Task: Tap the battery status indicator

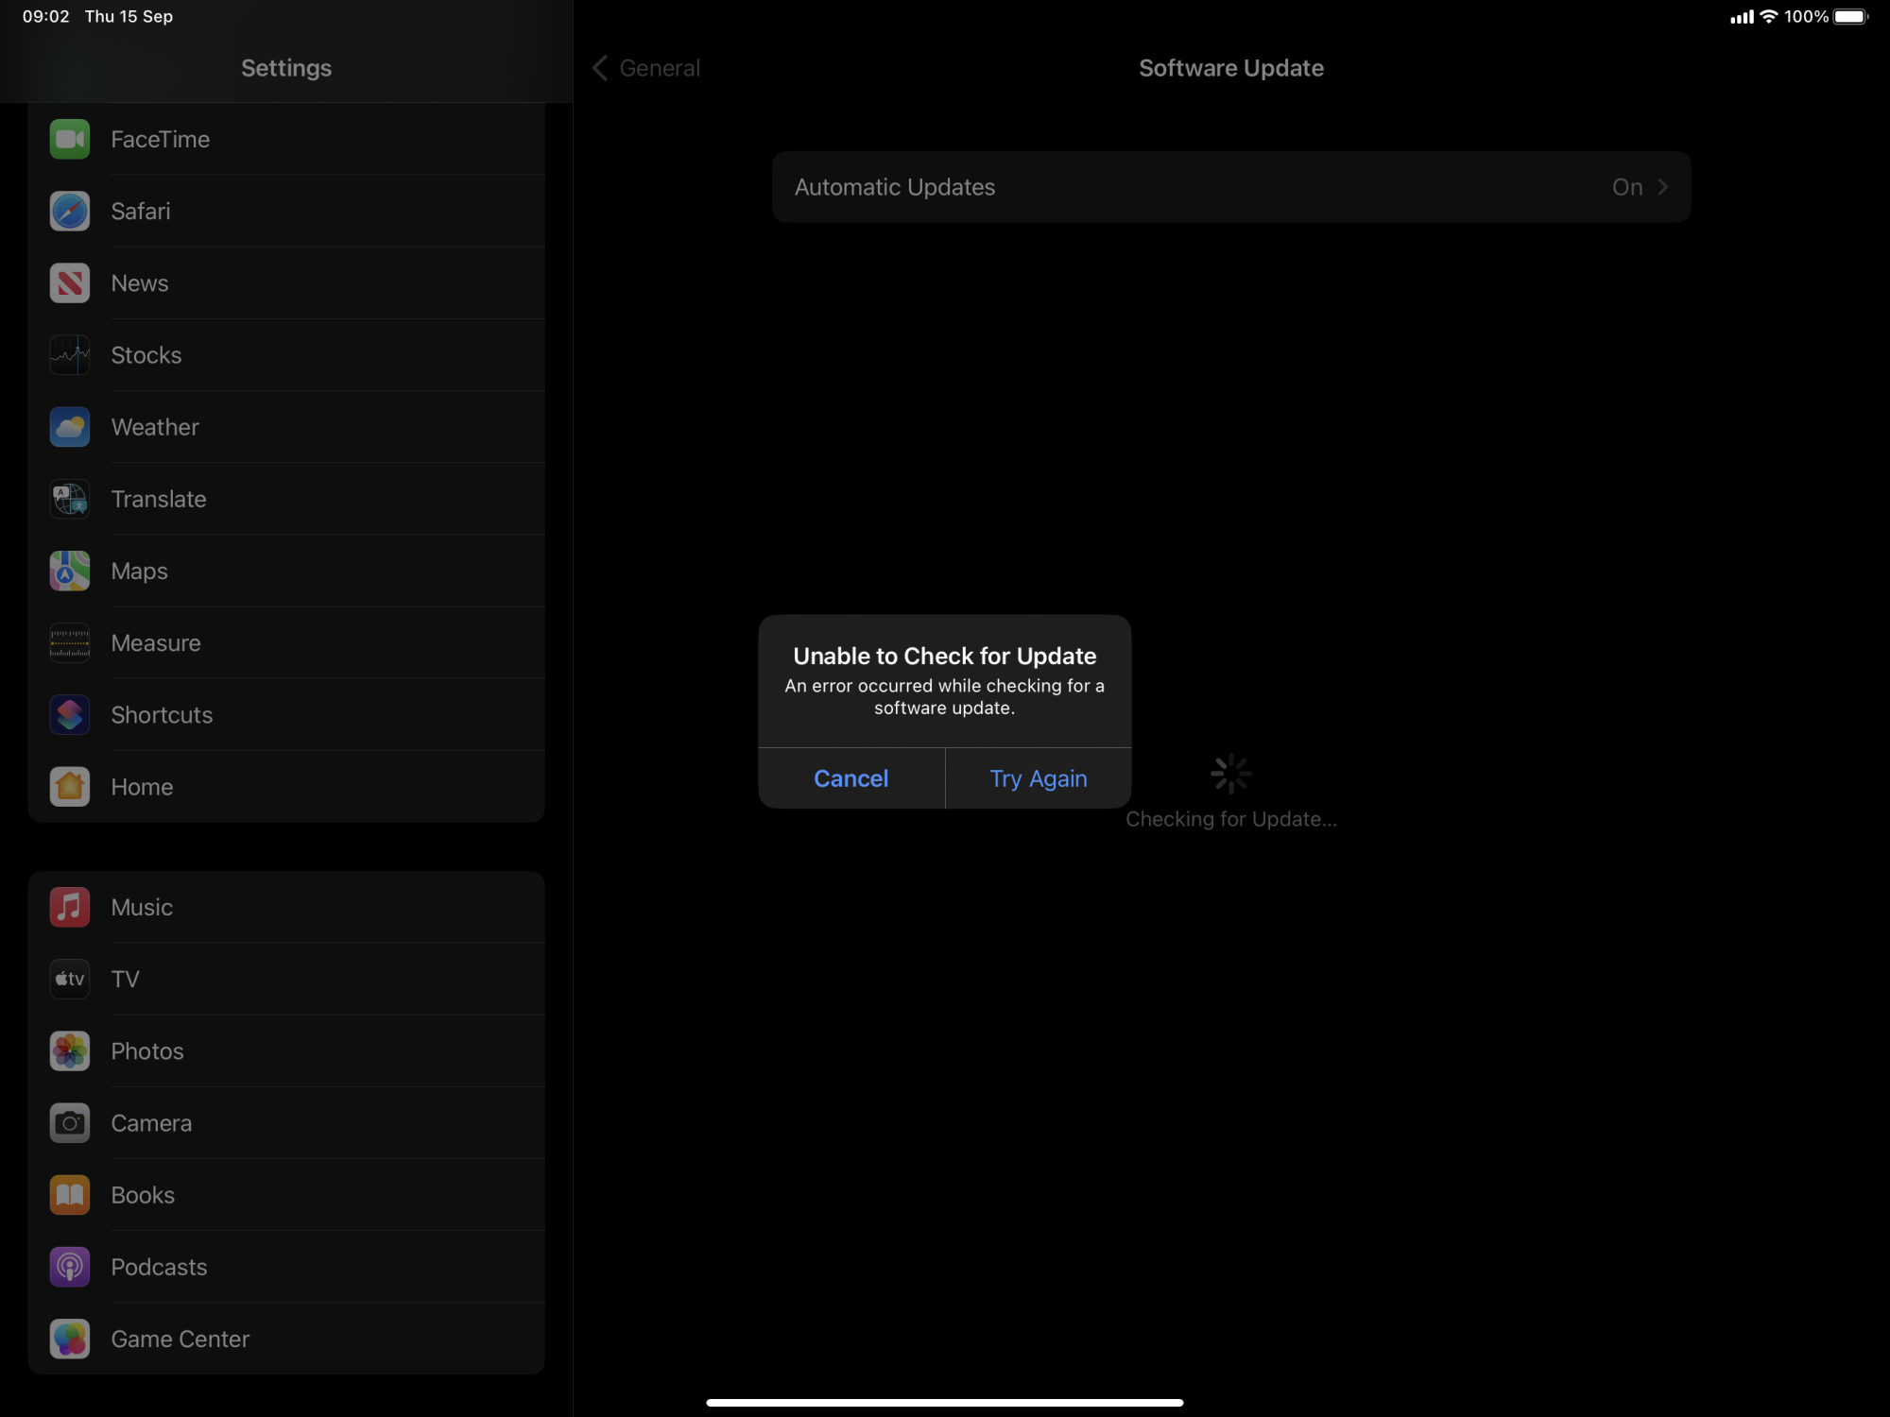Action: coord(1850,17)
